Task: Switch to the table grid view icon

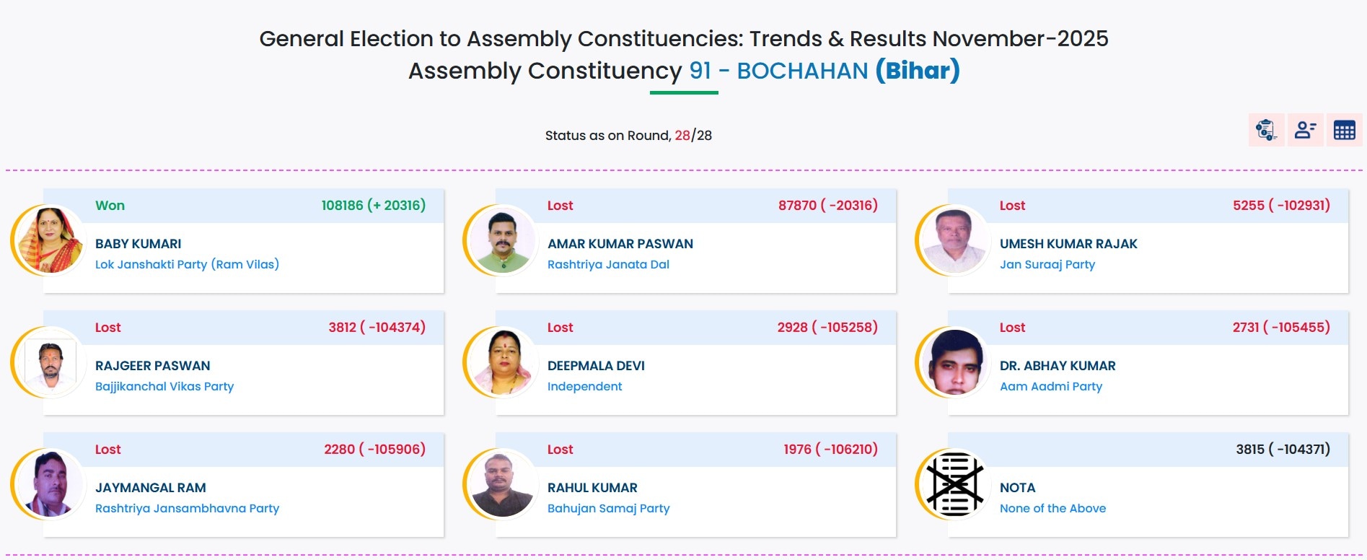Action: (1344, 130)
